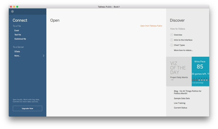Click the green zoom window button
218x129 pixels.
coord(17,7)
